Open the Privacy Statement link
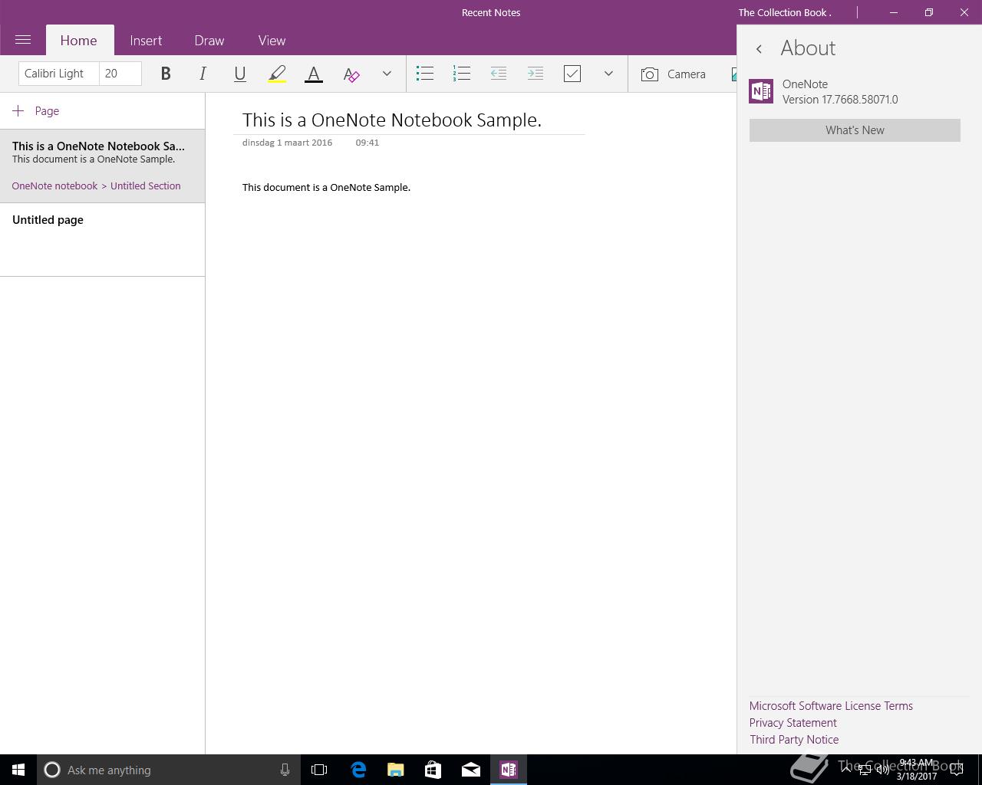982x785 pixels. point(793,723)
